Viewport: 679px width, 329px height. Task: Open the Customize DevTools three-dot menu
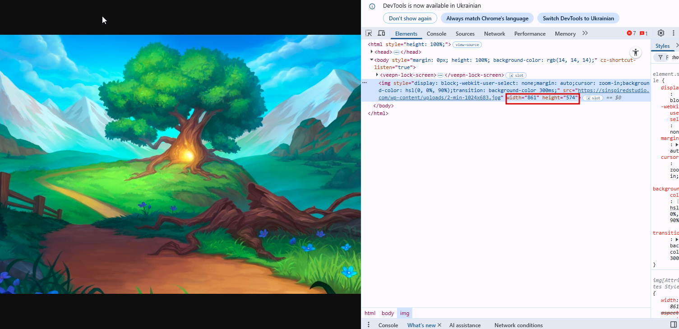point(673,33)
